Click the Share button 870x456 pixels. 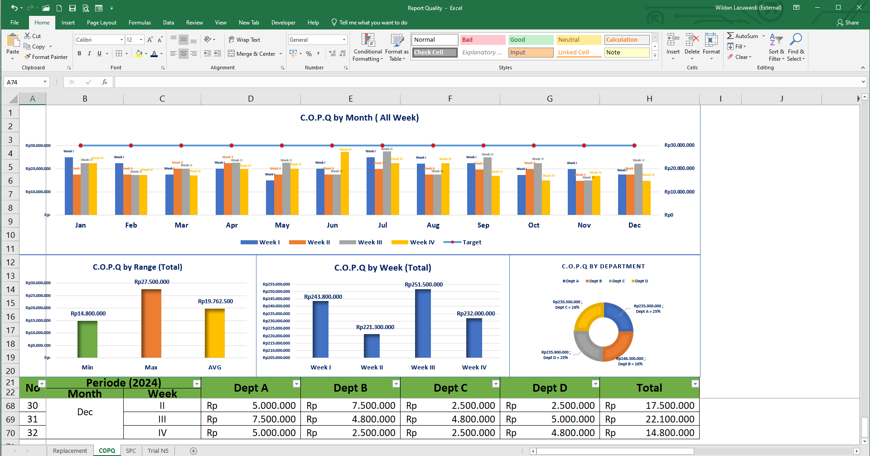pyautogui.click(x=848, y=23)
